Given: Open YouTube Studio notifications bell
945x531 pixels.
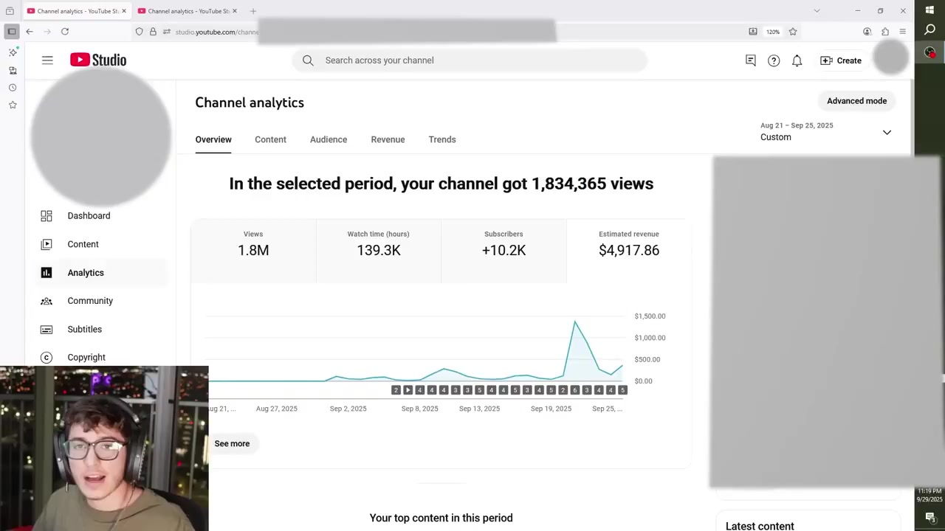Looking at the screenshot, I should 797,60.
